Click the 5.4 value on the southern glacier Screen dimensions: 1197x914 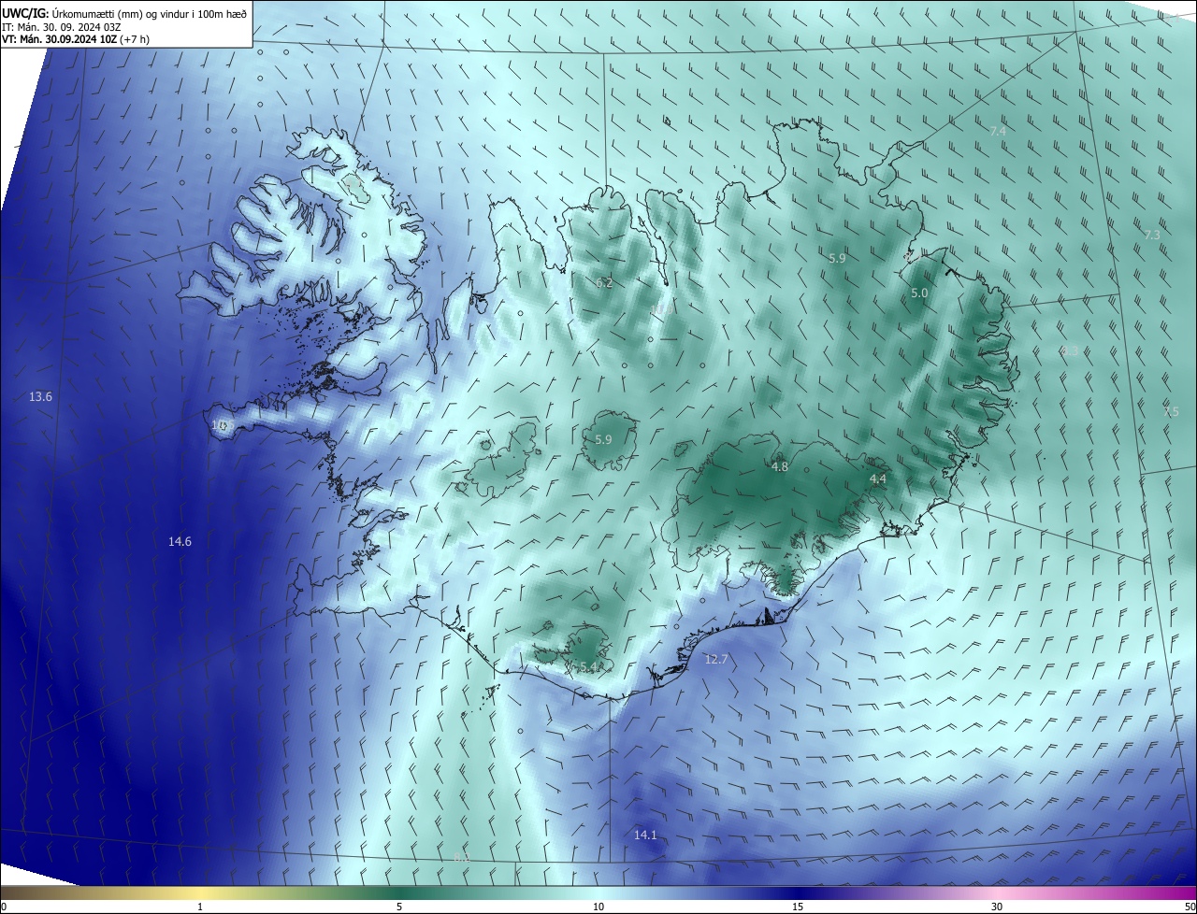589,666
